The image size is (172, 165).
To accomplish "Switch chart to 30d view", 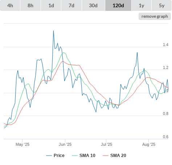I will coord(93,5).
